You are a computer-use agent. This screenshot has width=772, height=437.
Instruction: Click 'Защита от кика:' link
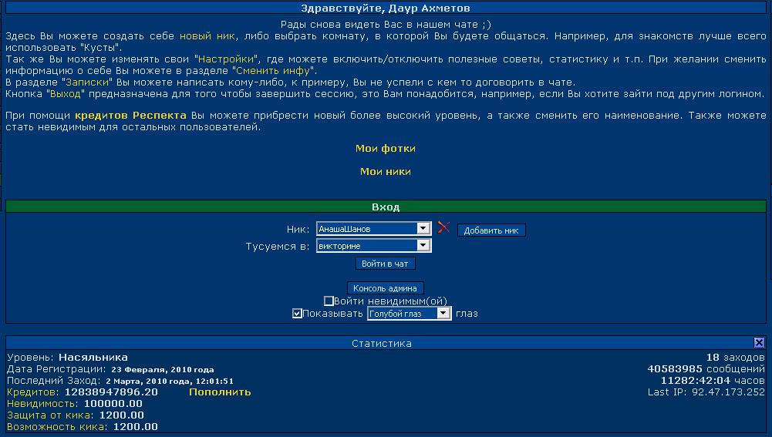[49, 415]
